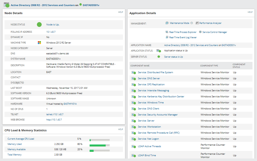This screenshot has height=161, width=257.
Task: Click the telnet://10.1.40.7 link
Action: click(x=55, y=114)
